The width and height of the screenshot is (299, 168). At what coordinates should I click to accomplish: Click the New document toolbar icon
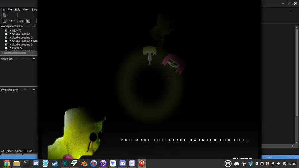[5, 15]
